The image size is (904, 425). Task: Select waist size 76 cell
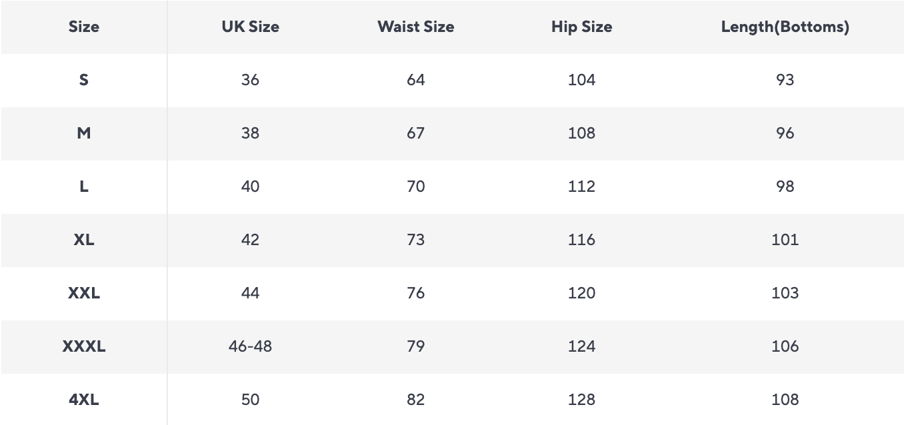[x=415, y=293]
